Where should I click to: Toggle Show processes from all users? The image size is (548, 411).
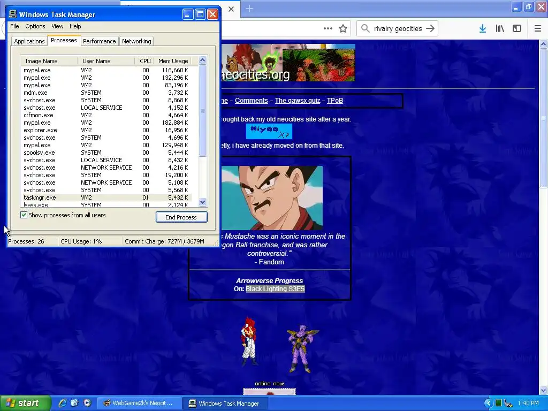point(24,215)
